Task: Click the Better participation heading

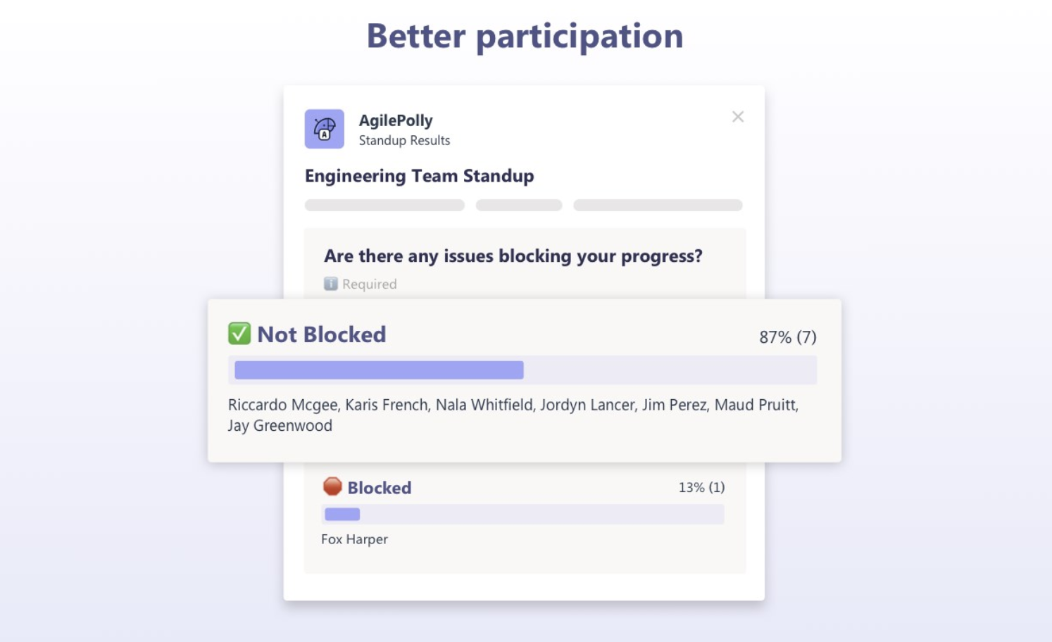Action: [525, 37]
